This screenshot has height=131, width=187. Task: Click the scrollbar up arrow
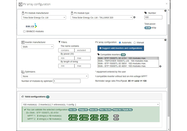[169, 10]
